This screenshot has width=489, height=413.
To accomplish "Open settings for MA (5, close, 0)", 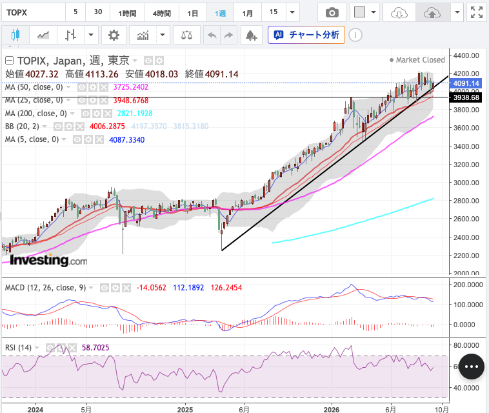I will pyautogui.click(x=88, y=139).
